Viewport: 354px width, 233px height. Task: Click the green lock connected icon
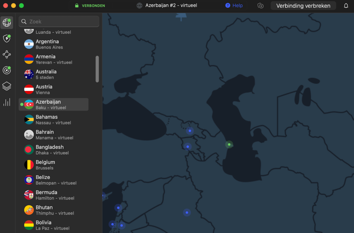coord(77,6)
